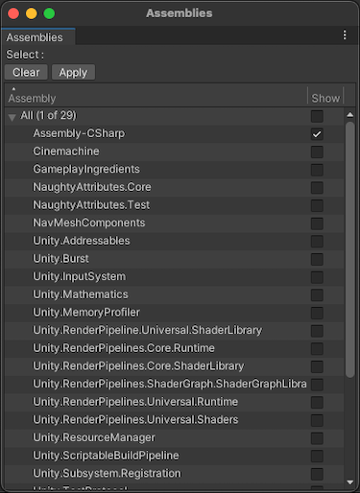This screenshot has height=493, width=360.
Task: Tick Show for Unity.RenderPipelines.Universal.Shaders
Action: coord(317,420)
